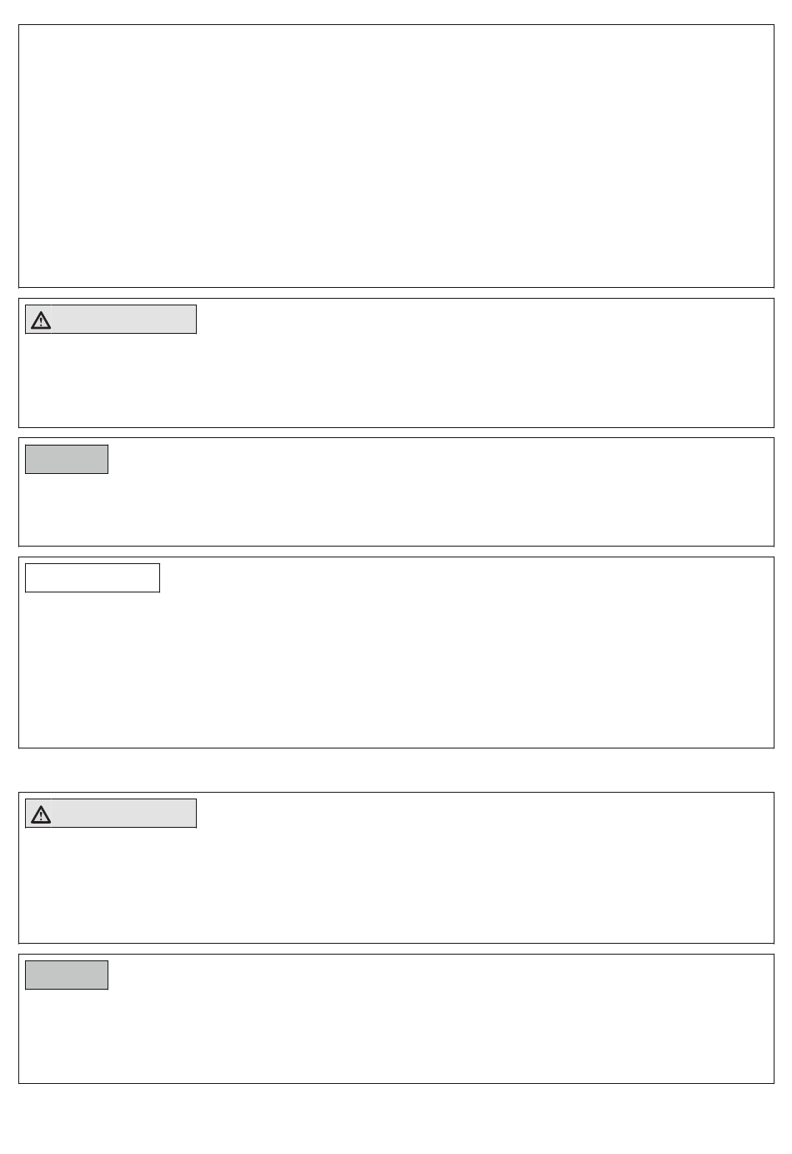Click the blank page margin below the last panel
Screen dimensions: 792x1154
396,1118
